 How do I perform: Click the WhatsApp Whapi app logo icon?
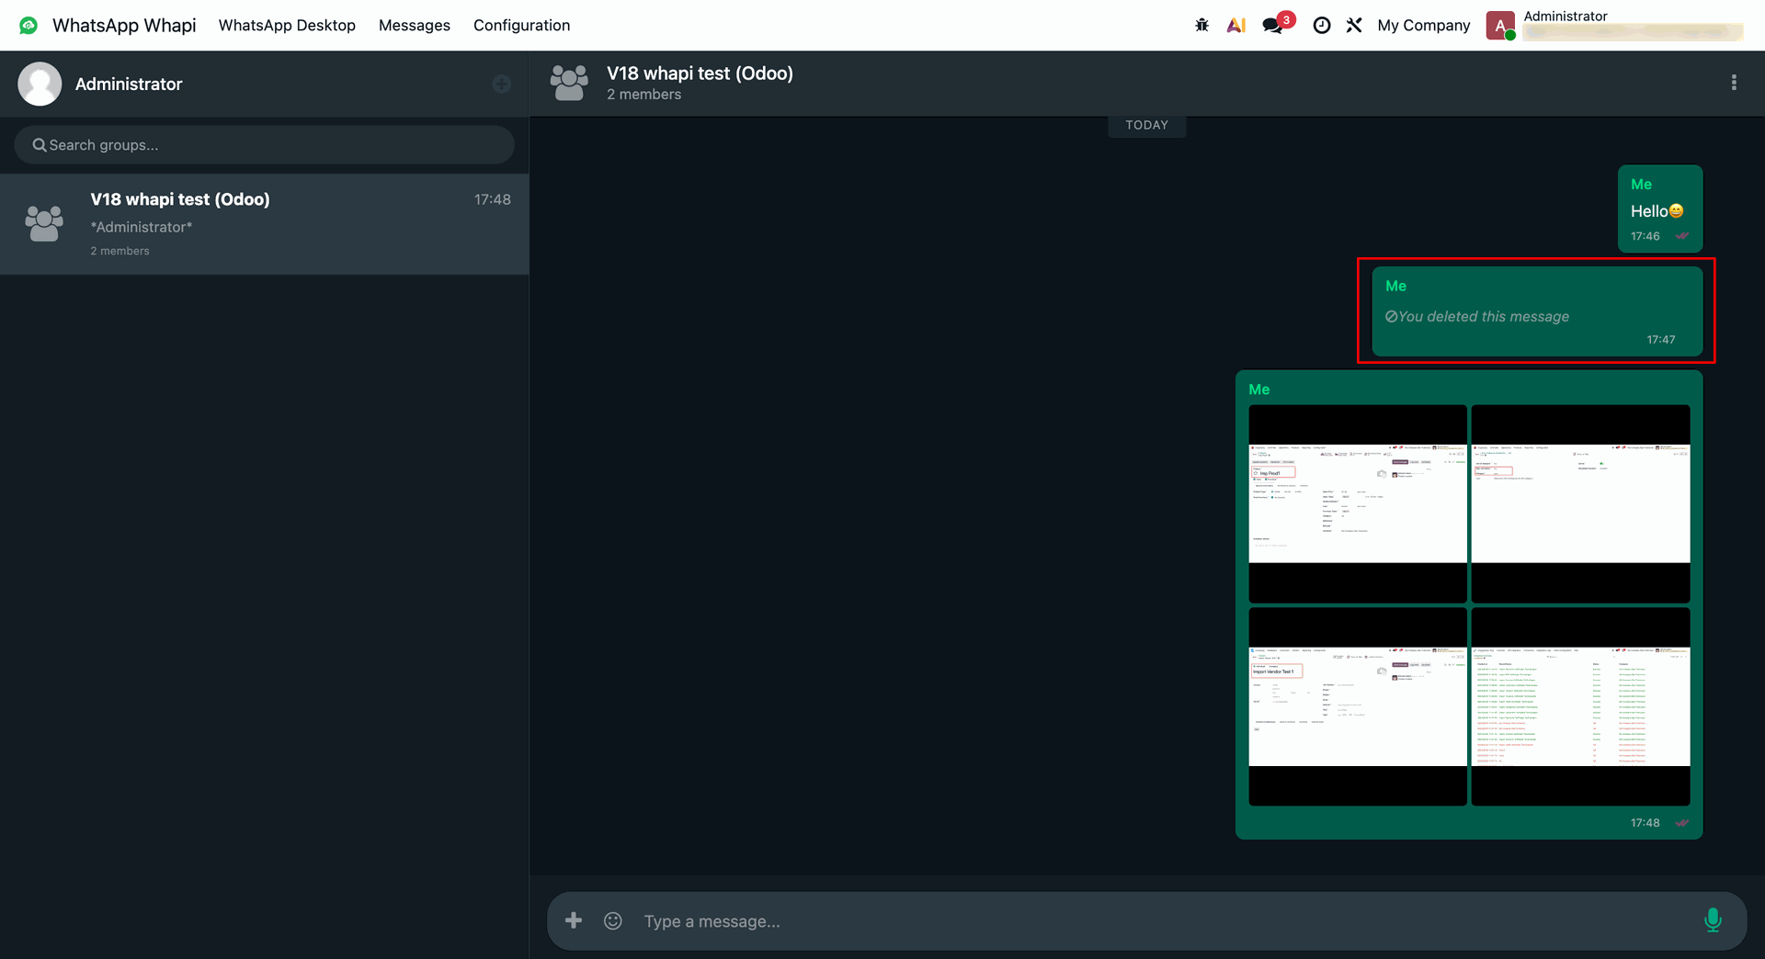click(28, 25)
